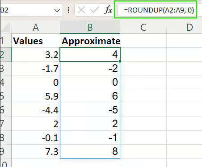The image size is (202, 167).
Task: Select column D header
Action: coord(184,27)
